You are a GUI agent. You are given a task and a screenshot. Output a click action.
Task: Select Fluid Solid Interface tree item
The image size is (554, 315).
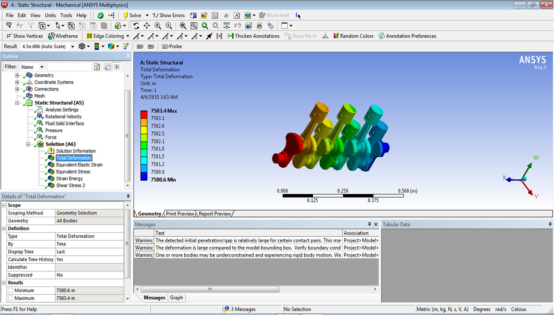pos(64,124)
